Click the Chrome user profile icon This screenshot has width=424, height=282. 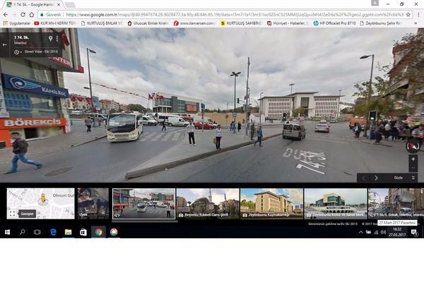point(375,3)
